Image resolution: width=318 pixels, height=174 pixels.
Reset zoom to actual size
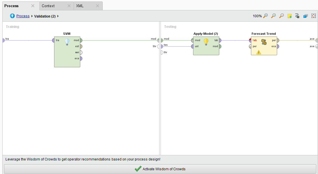click(265, 16)
